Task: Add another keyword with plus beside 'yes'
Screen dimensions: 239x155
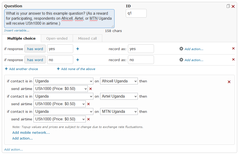Action: click(x=78, y=49)
